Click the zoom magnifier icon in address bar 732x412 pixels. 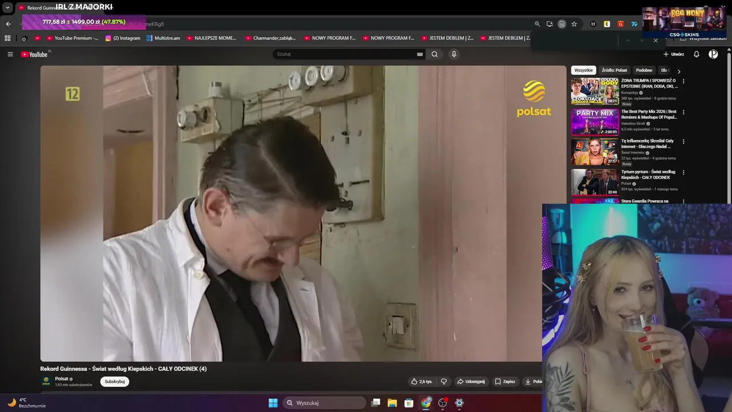click(x=537, y=24)
